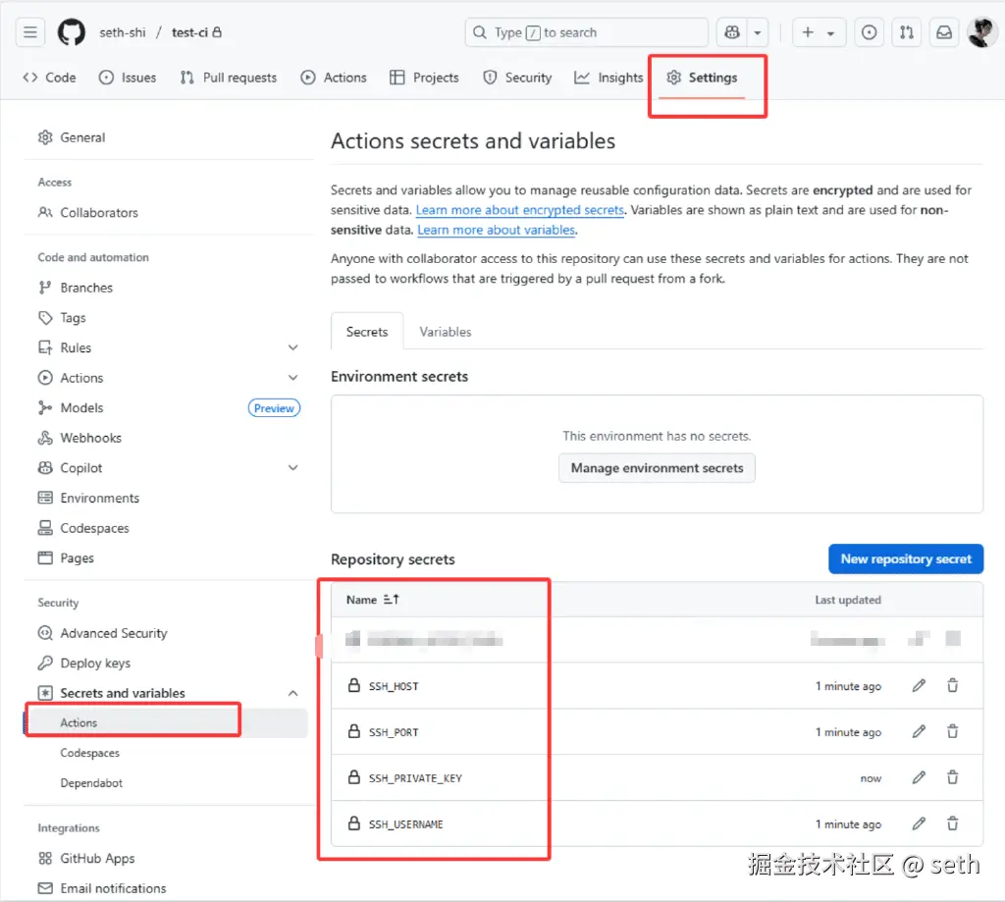Image resolution: width=1005 pixels, height=902 pixels.
Task: Open Tags settings
Action: [62, 318]
